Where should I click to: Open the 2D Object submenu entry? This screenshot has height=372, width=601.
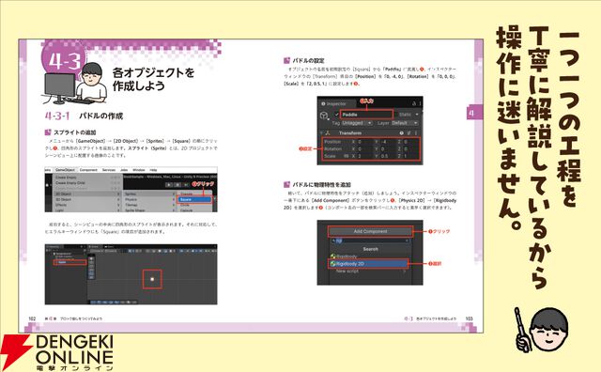click(88, 194)
